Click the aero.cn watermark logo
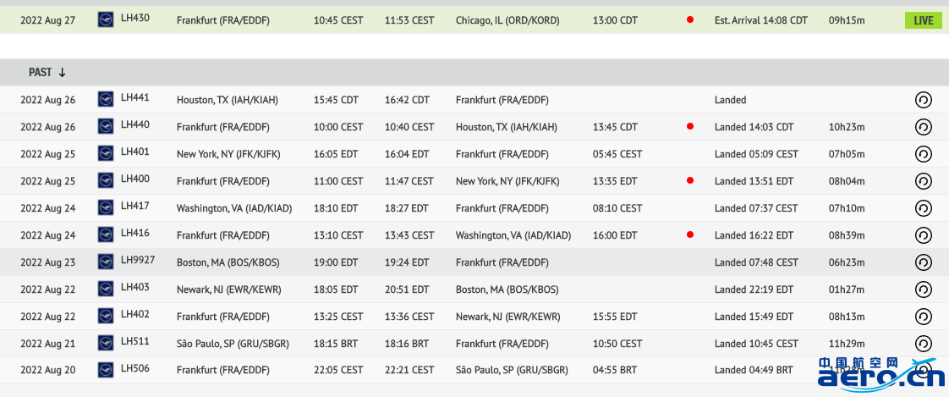 click(880, 372)
